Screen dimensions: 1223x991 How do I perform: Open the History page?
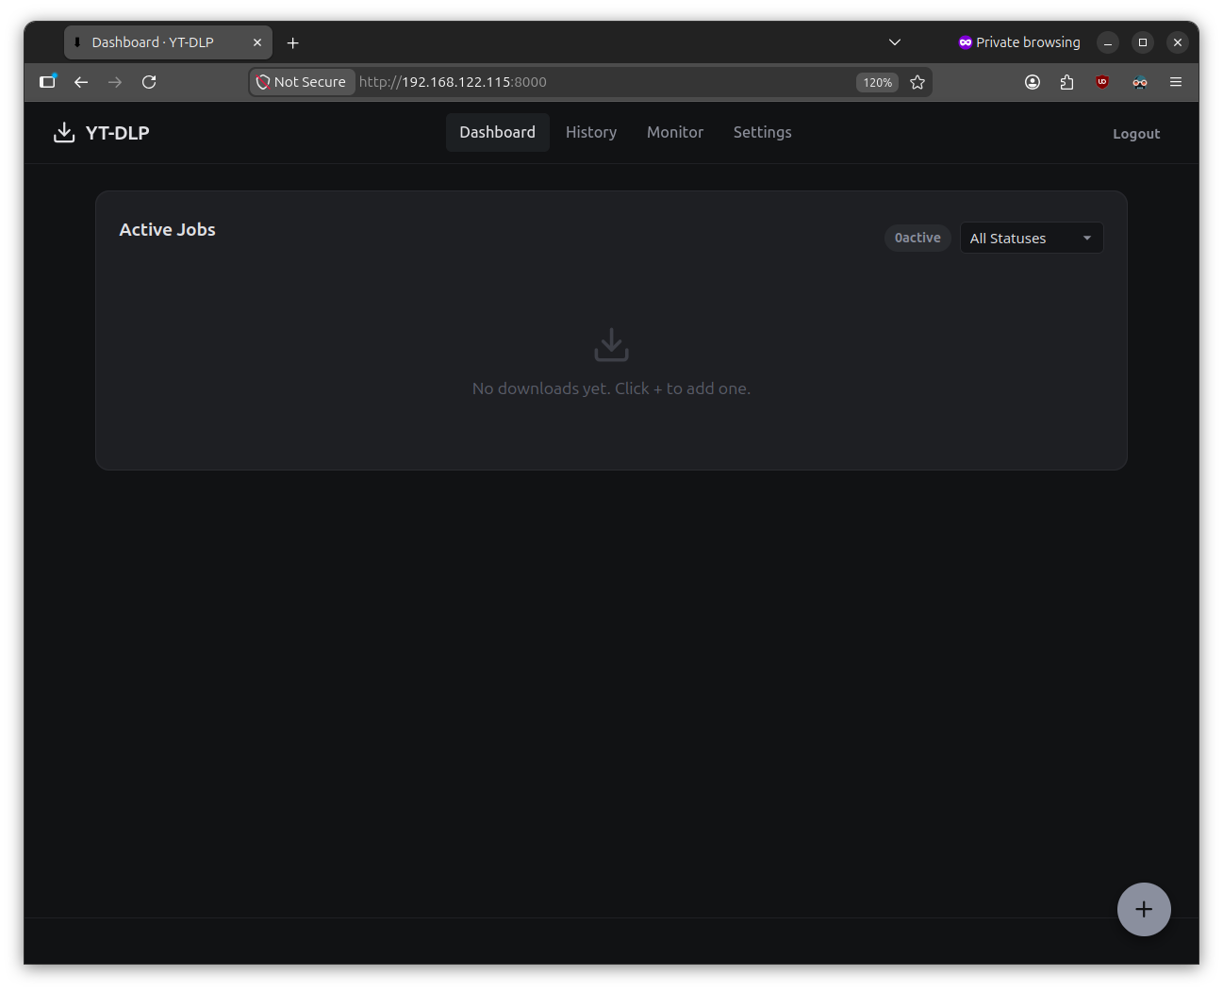pos(591,133)
